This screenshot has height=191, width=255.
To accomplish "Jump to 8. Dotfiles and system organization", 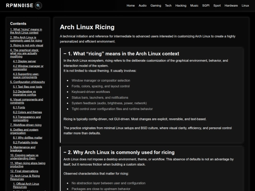I will coord(24,131).
